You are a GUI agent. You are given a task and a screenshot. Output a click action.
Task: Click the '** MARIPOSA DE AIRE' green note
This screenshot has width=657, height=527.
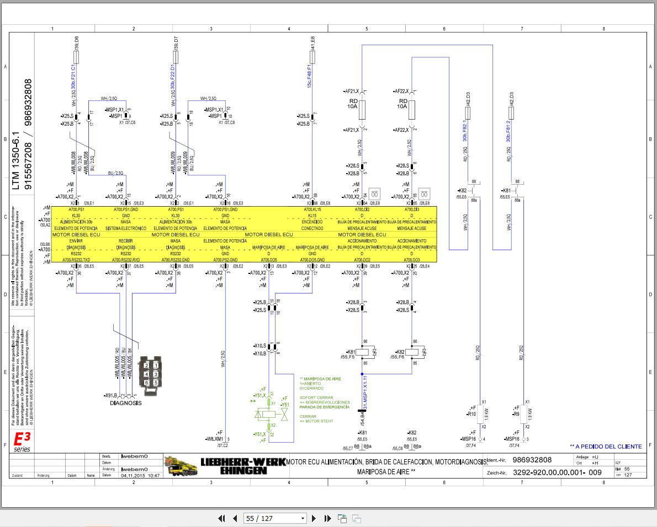click(321, 379)
